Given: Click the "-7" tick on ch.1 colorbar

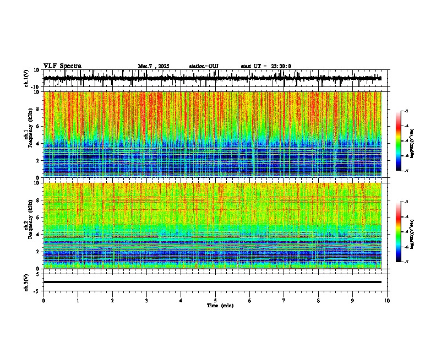Looking at the screenshot, I should click(406, 171).
